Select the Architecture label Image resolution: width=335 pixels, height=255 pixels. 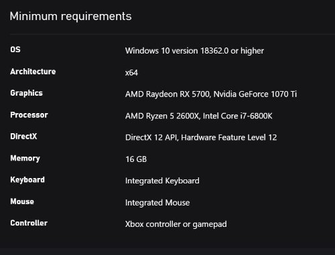33,72
